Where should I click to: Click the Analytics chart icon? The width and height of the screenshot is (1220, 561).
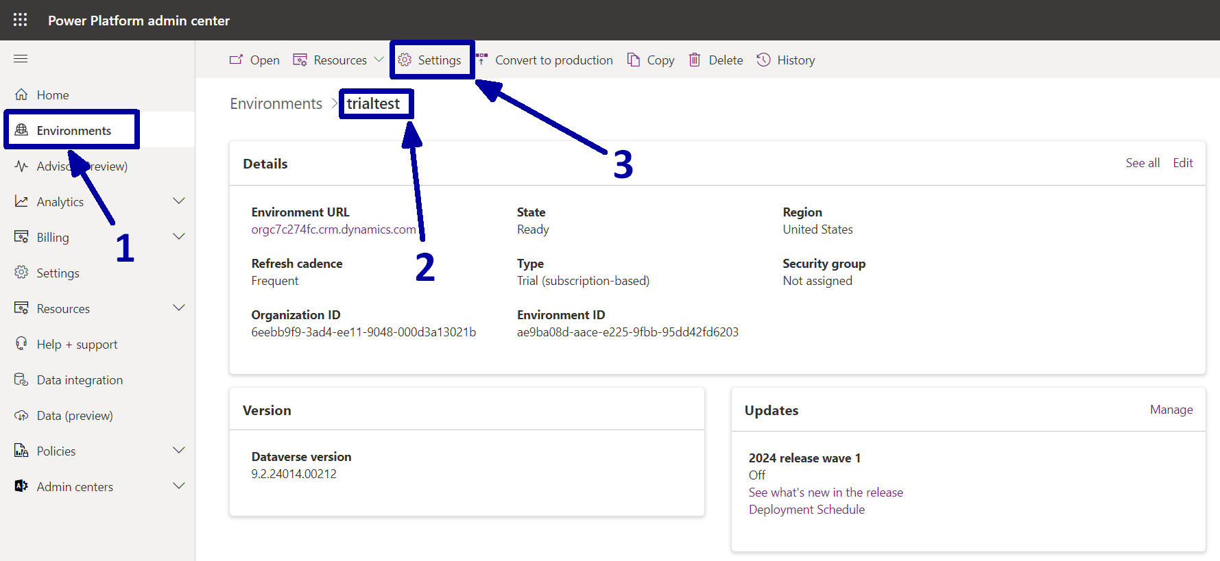click(22, 201)
